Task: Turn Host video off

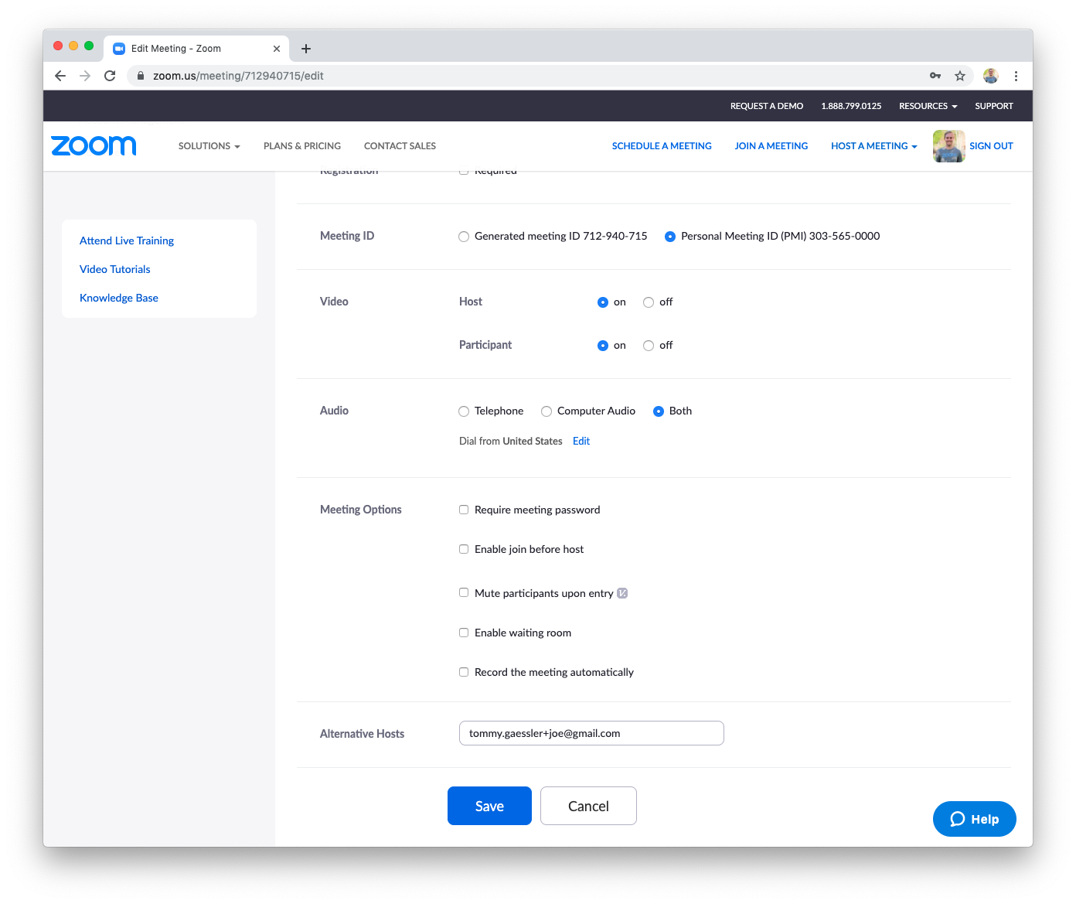Action: coord(649,302)
